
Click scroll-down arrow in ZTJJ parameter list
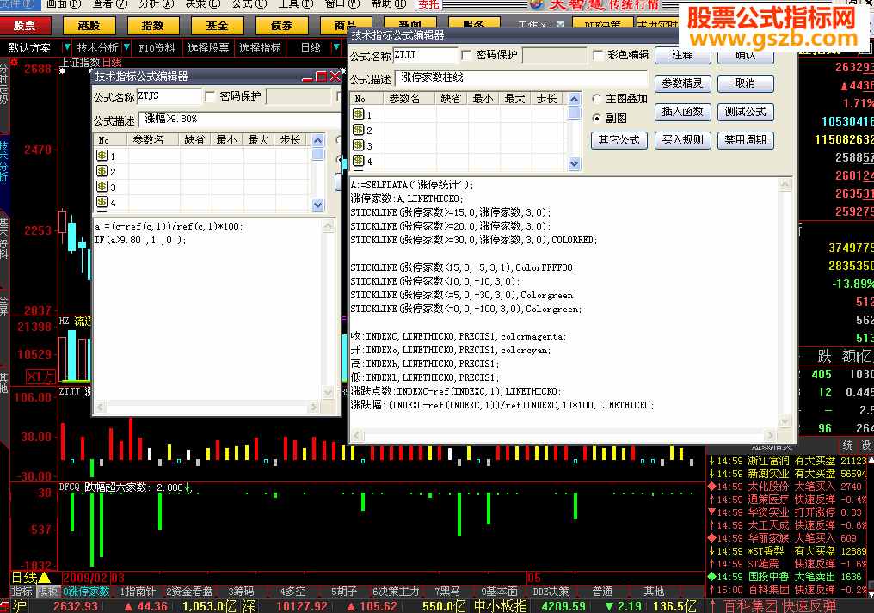pyautogui.click(x=575, y=162)
